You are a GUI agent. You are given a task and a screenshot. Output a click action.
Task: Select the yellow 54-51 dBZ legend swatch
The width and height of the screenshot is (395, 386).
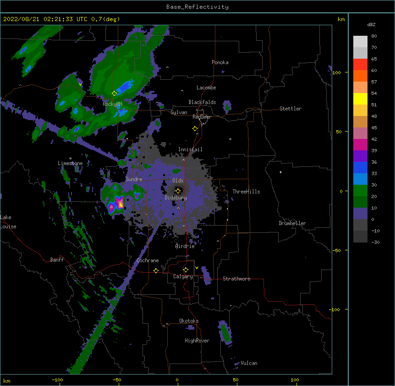click(x=360, y=99)
